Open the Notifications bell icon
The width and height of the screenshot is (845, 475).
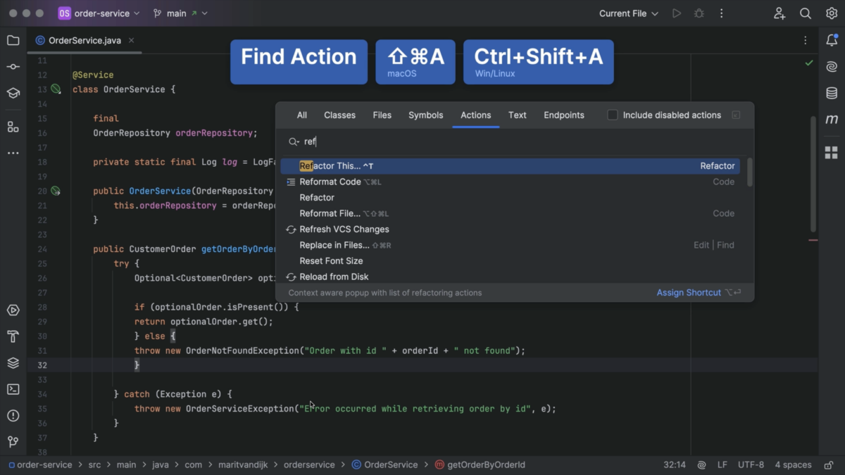[832, 41]
